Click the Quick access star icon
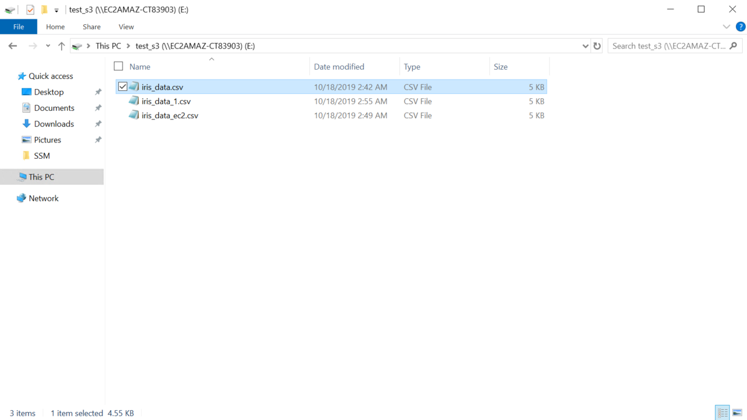Screen dimensions: 747x420 [x=22, y=76]
